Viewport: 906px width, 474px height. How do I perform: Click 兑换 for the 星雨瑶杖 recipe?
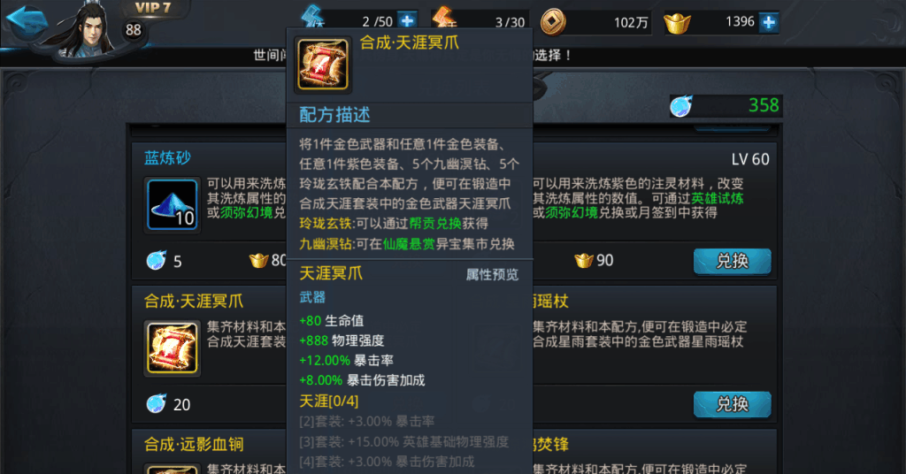click(x=732, y=404)
